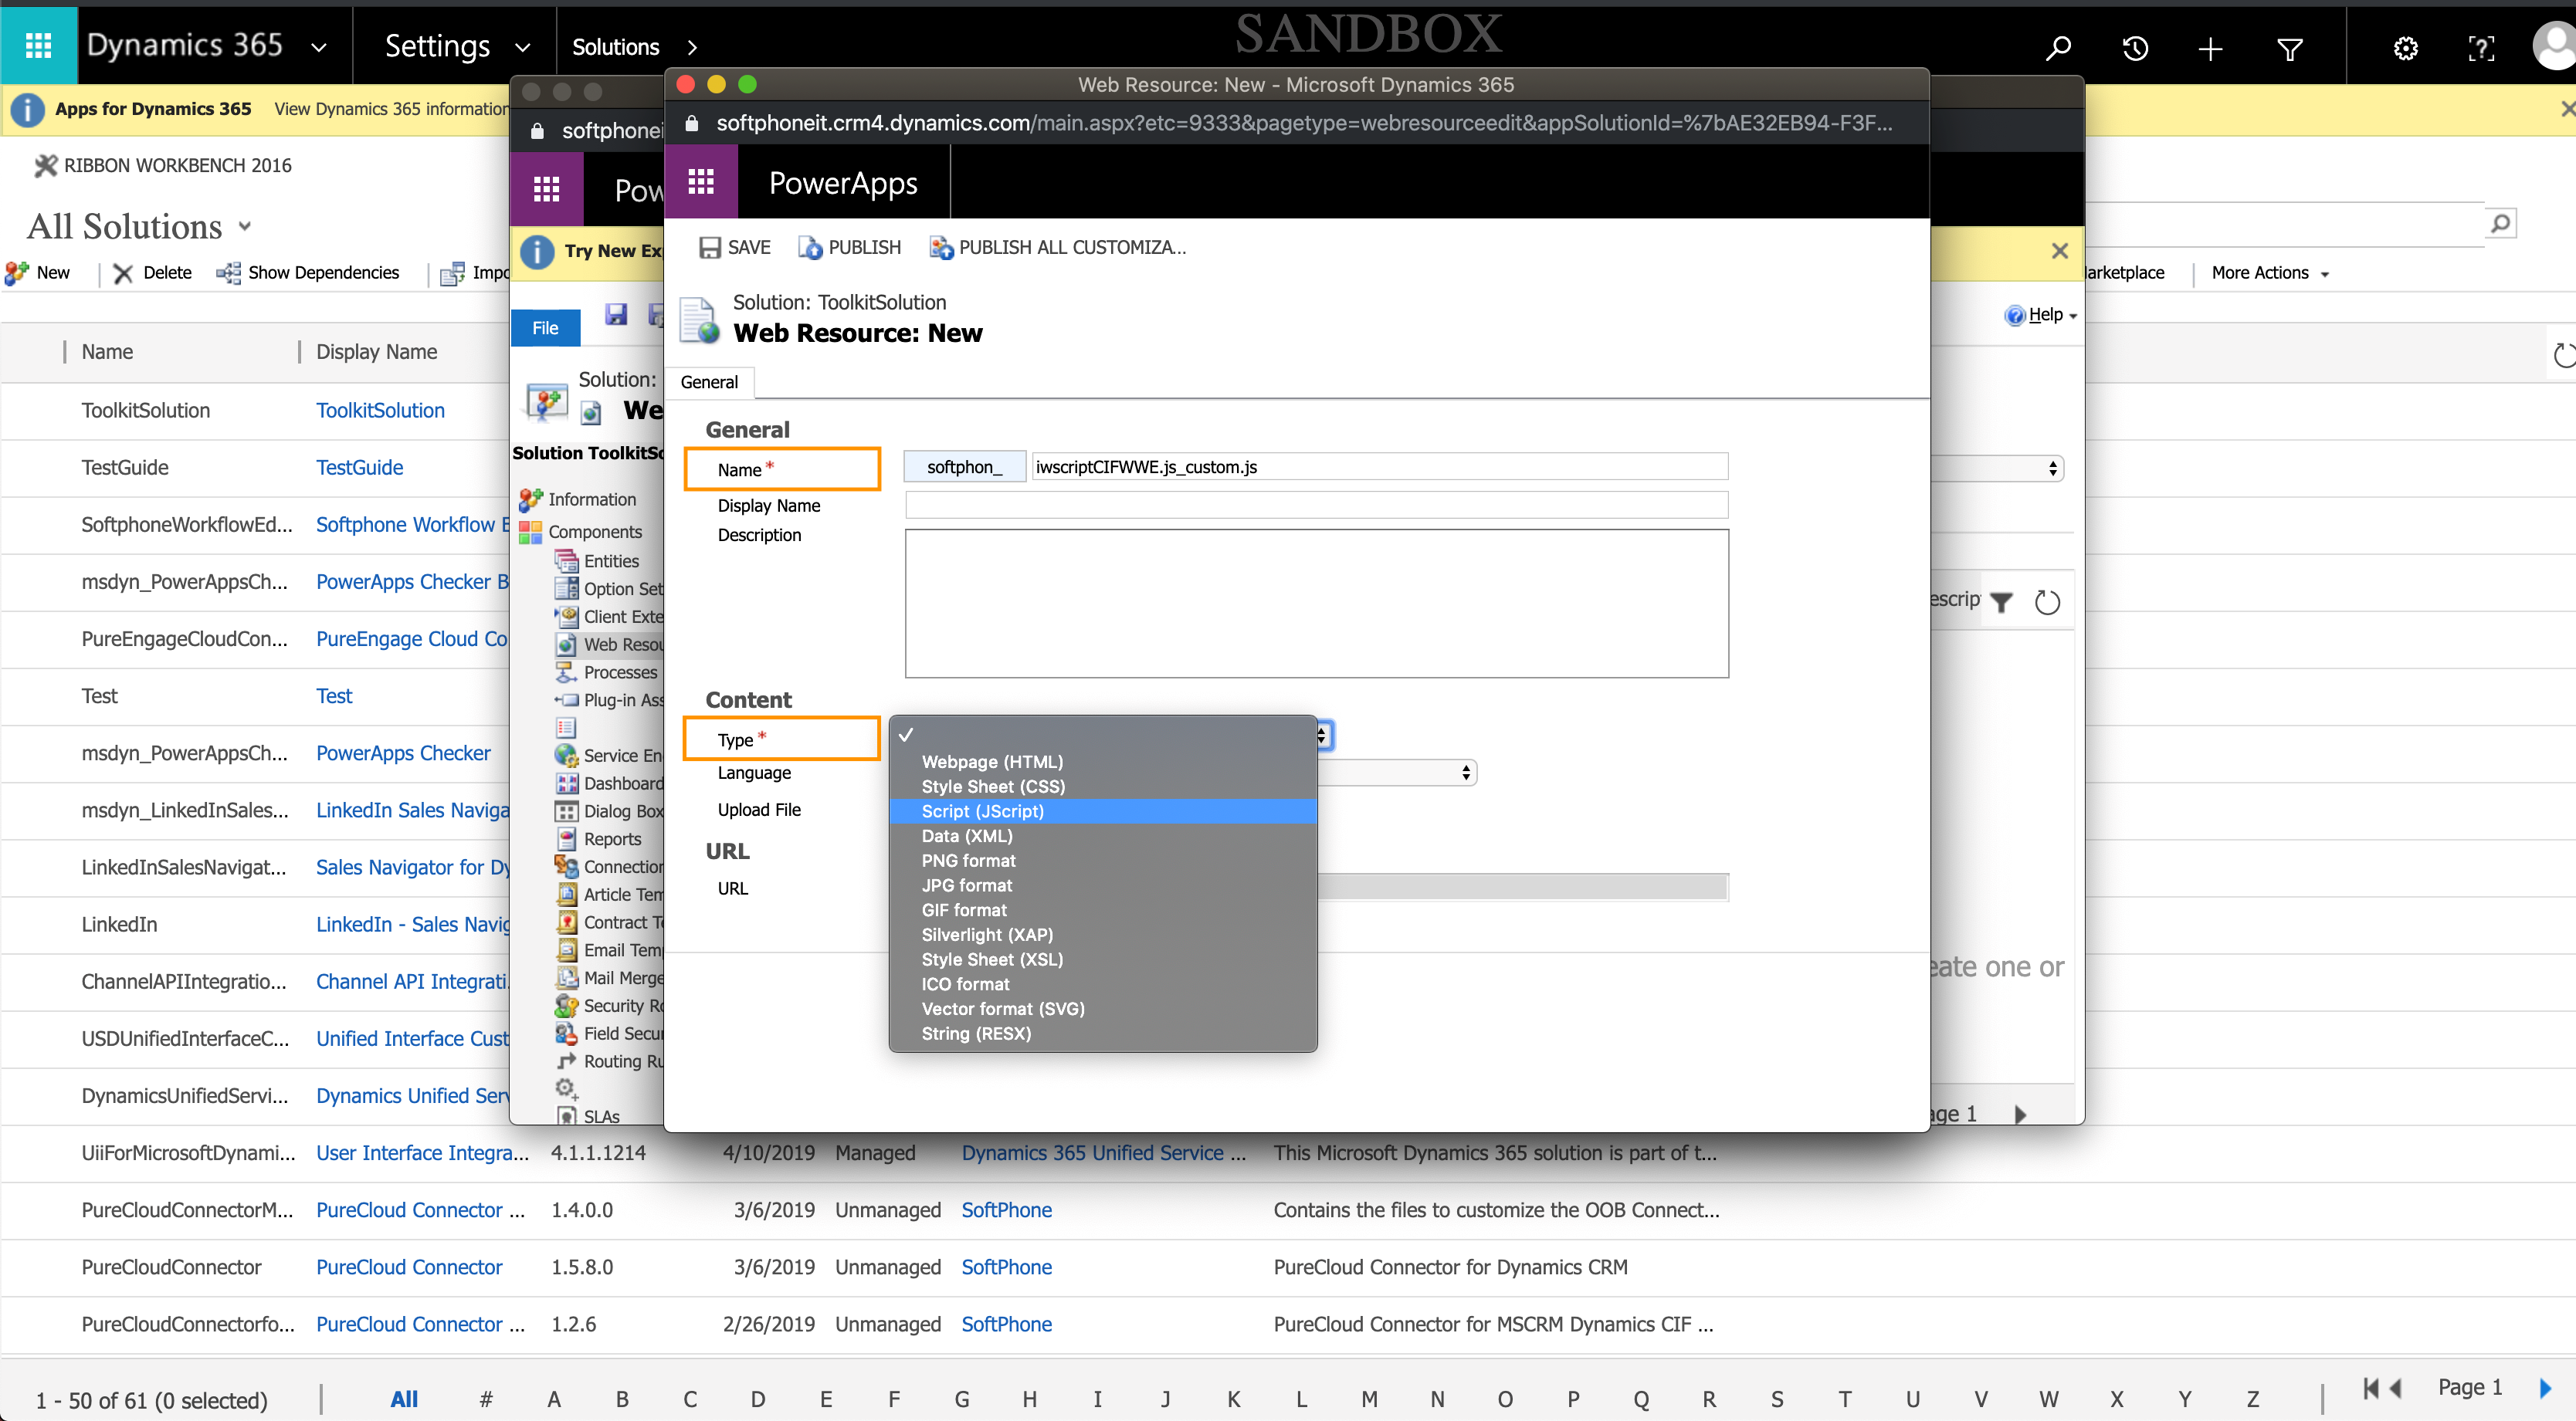2576x1421 pixels.
Task: Close the Try New Experience yellow banner
Action: coord(2060,251)
